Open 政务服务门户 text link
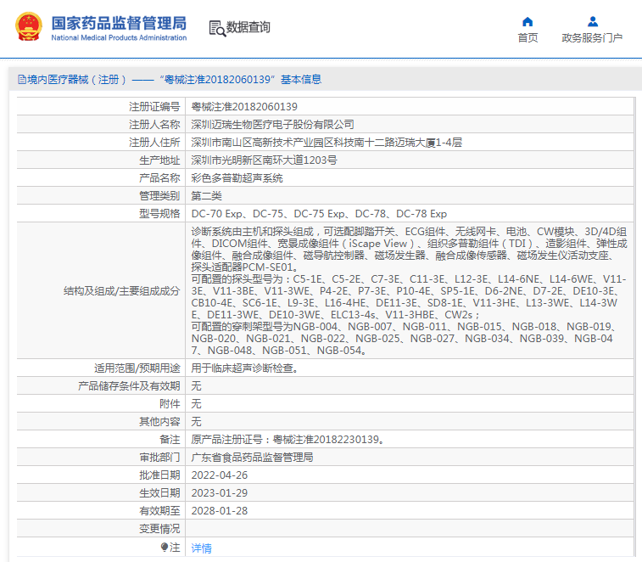Screen dimensions: 642x562 click(x=592, y=37)
